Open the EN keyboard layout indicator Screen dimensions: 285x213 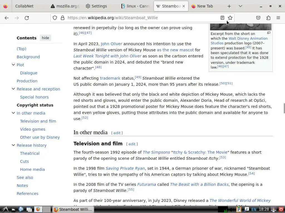click(254, 210)
